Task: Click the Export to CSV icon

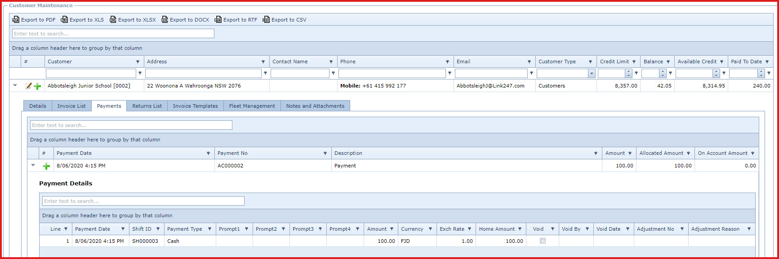Action: pyautogui.click(x=266, y=20)
